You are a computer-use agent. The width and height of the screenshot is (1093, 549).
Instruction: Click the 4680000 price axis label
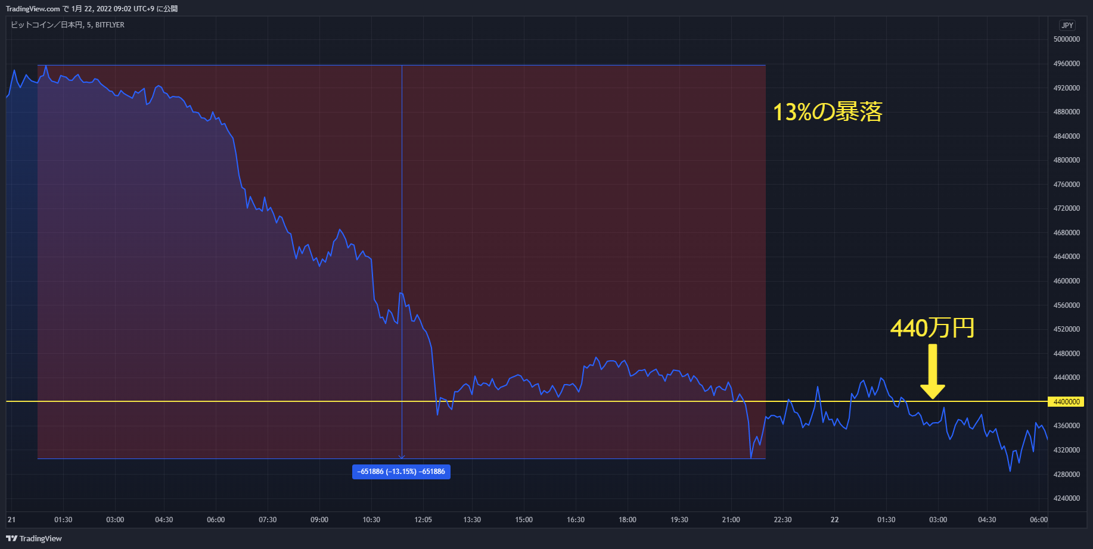pyautogui.click(x=1067, y=233)
